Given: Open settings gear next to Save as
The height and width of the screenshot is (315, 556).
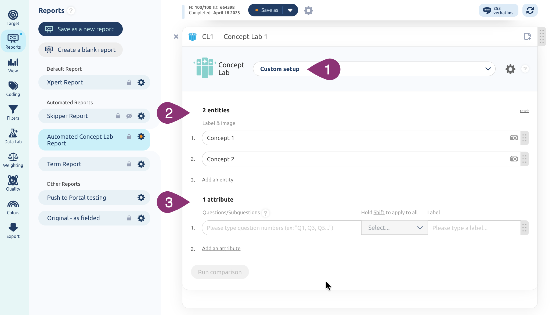Looking at the screenshot, I should (x=308, y=10).
